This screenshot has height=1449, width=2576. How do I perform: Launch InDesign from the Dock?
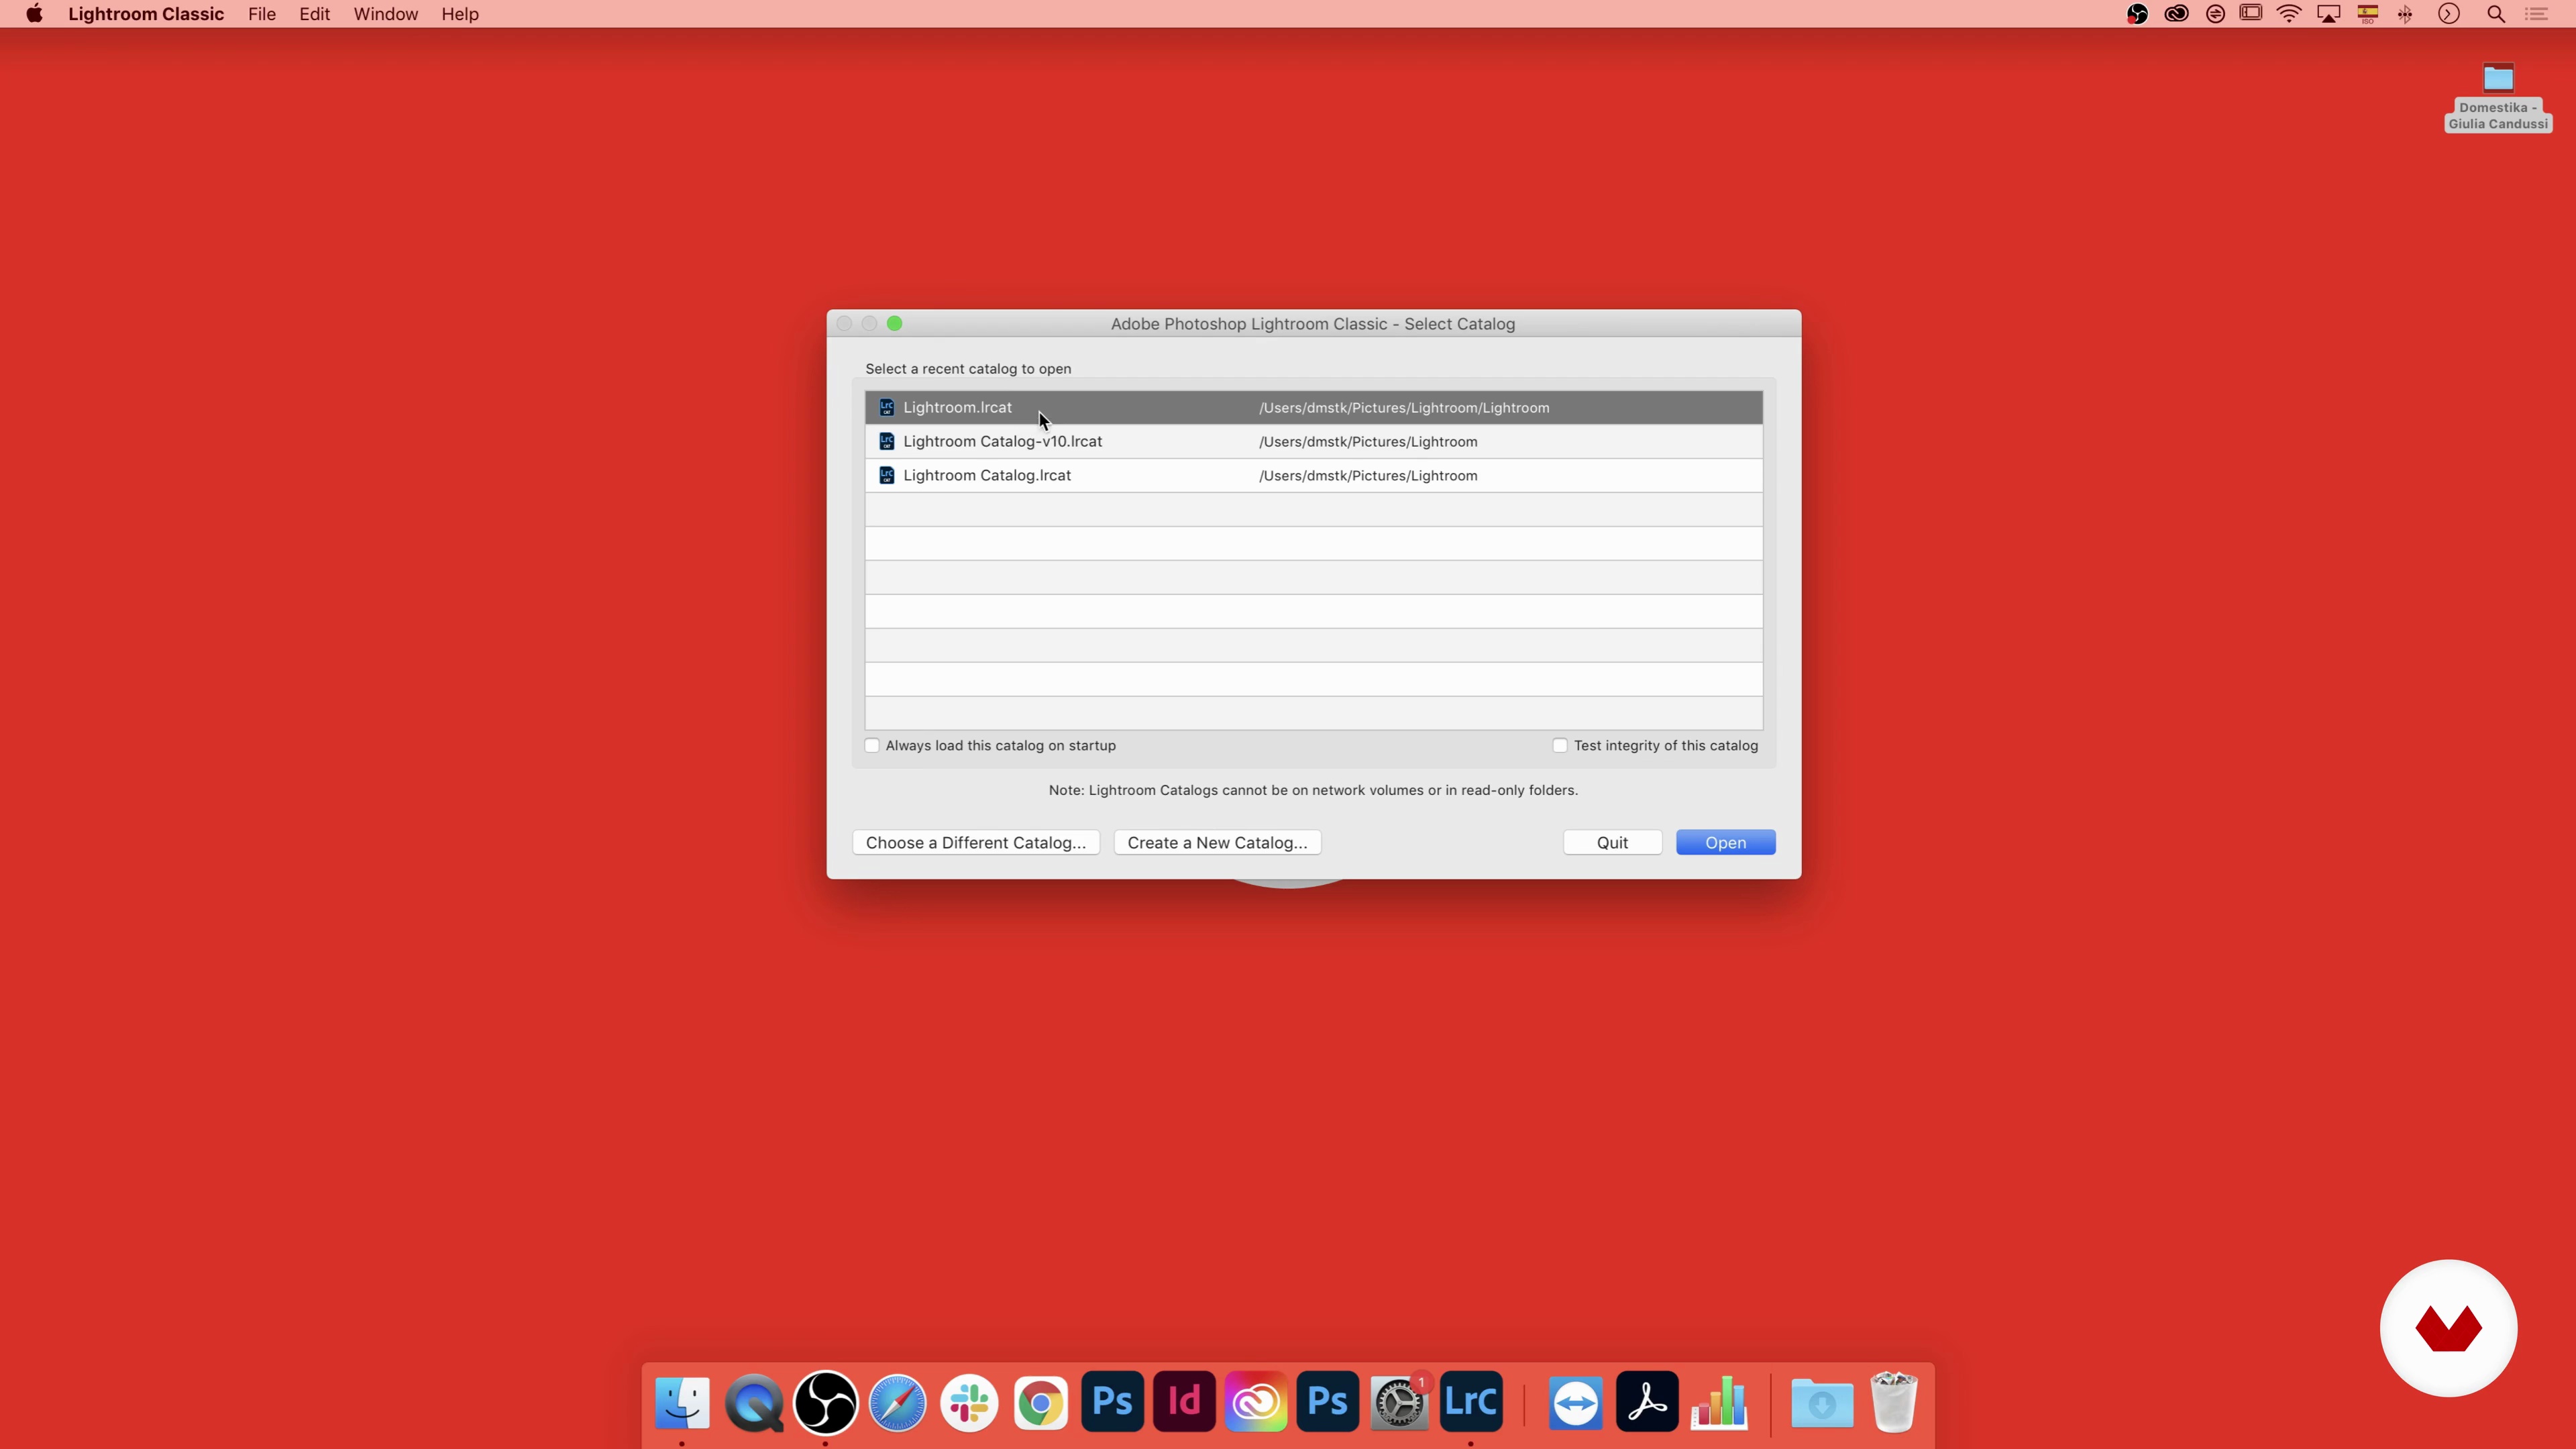[x=1184, y=1402]
